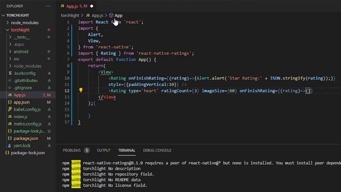Open app.json in the explorer
Screen dimensions: 341x192
tap(21, 102)
